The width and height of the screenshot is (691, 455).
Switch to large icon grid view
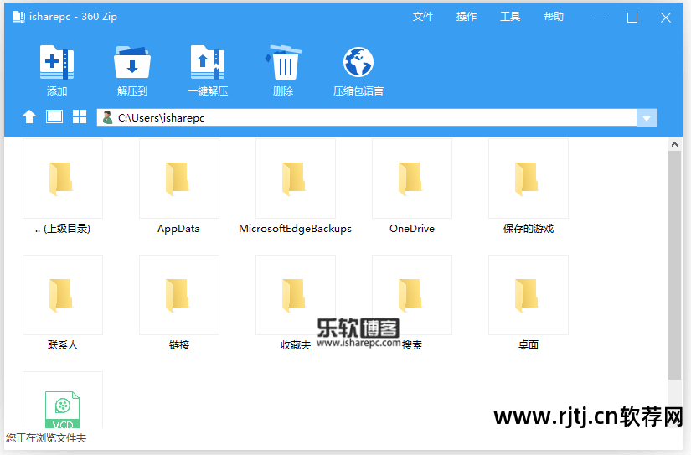click(80, 116)
